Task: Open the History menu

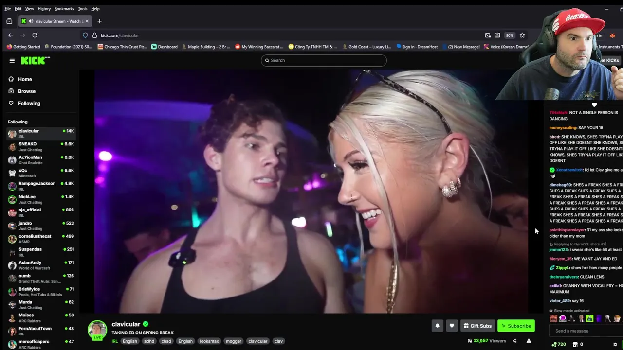Action: point(44,9)
